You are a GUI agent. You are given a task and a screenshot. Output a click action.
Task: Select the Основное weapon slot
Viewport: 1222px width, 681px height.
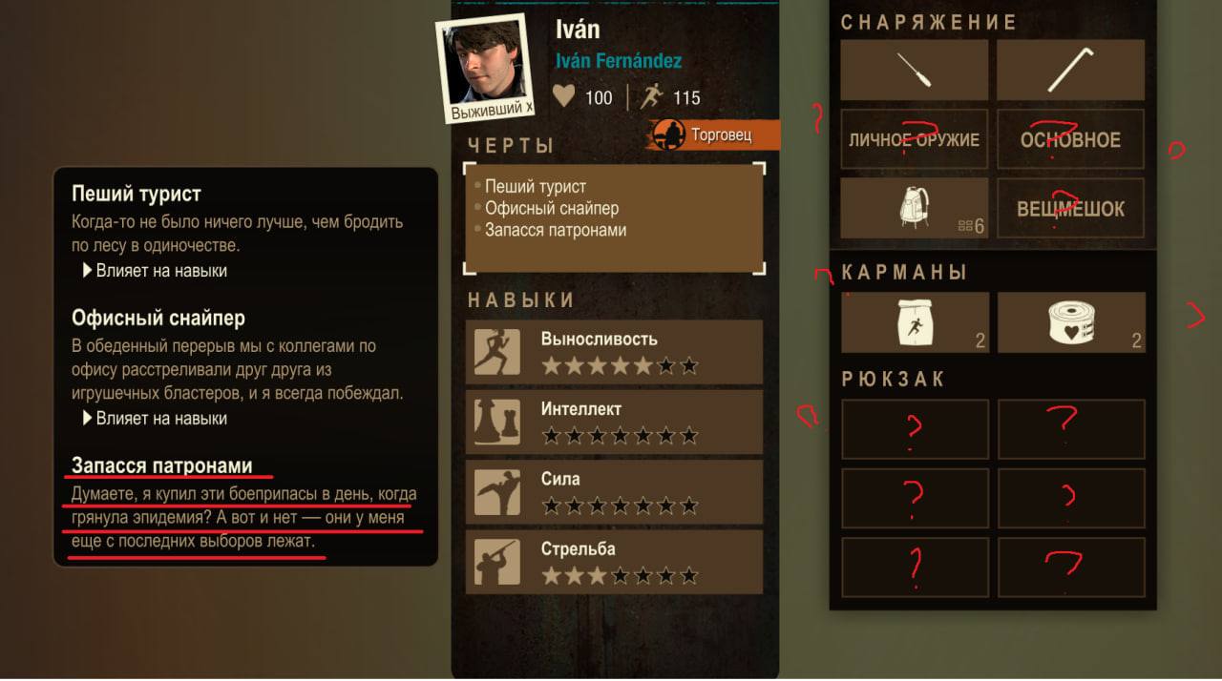1070,139
